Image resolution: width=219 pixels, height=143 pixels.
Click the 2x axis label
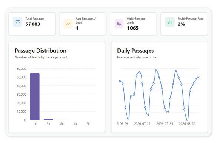pyautogui.click(x=48, y=124)
